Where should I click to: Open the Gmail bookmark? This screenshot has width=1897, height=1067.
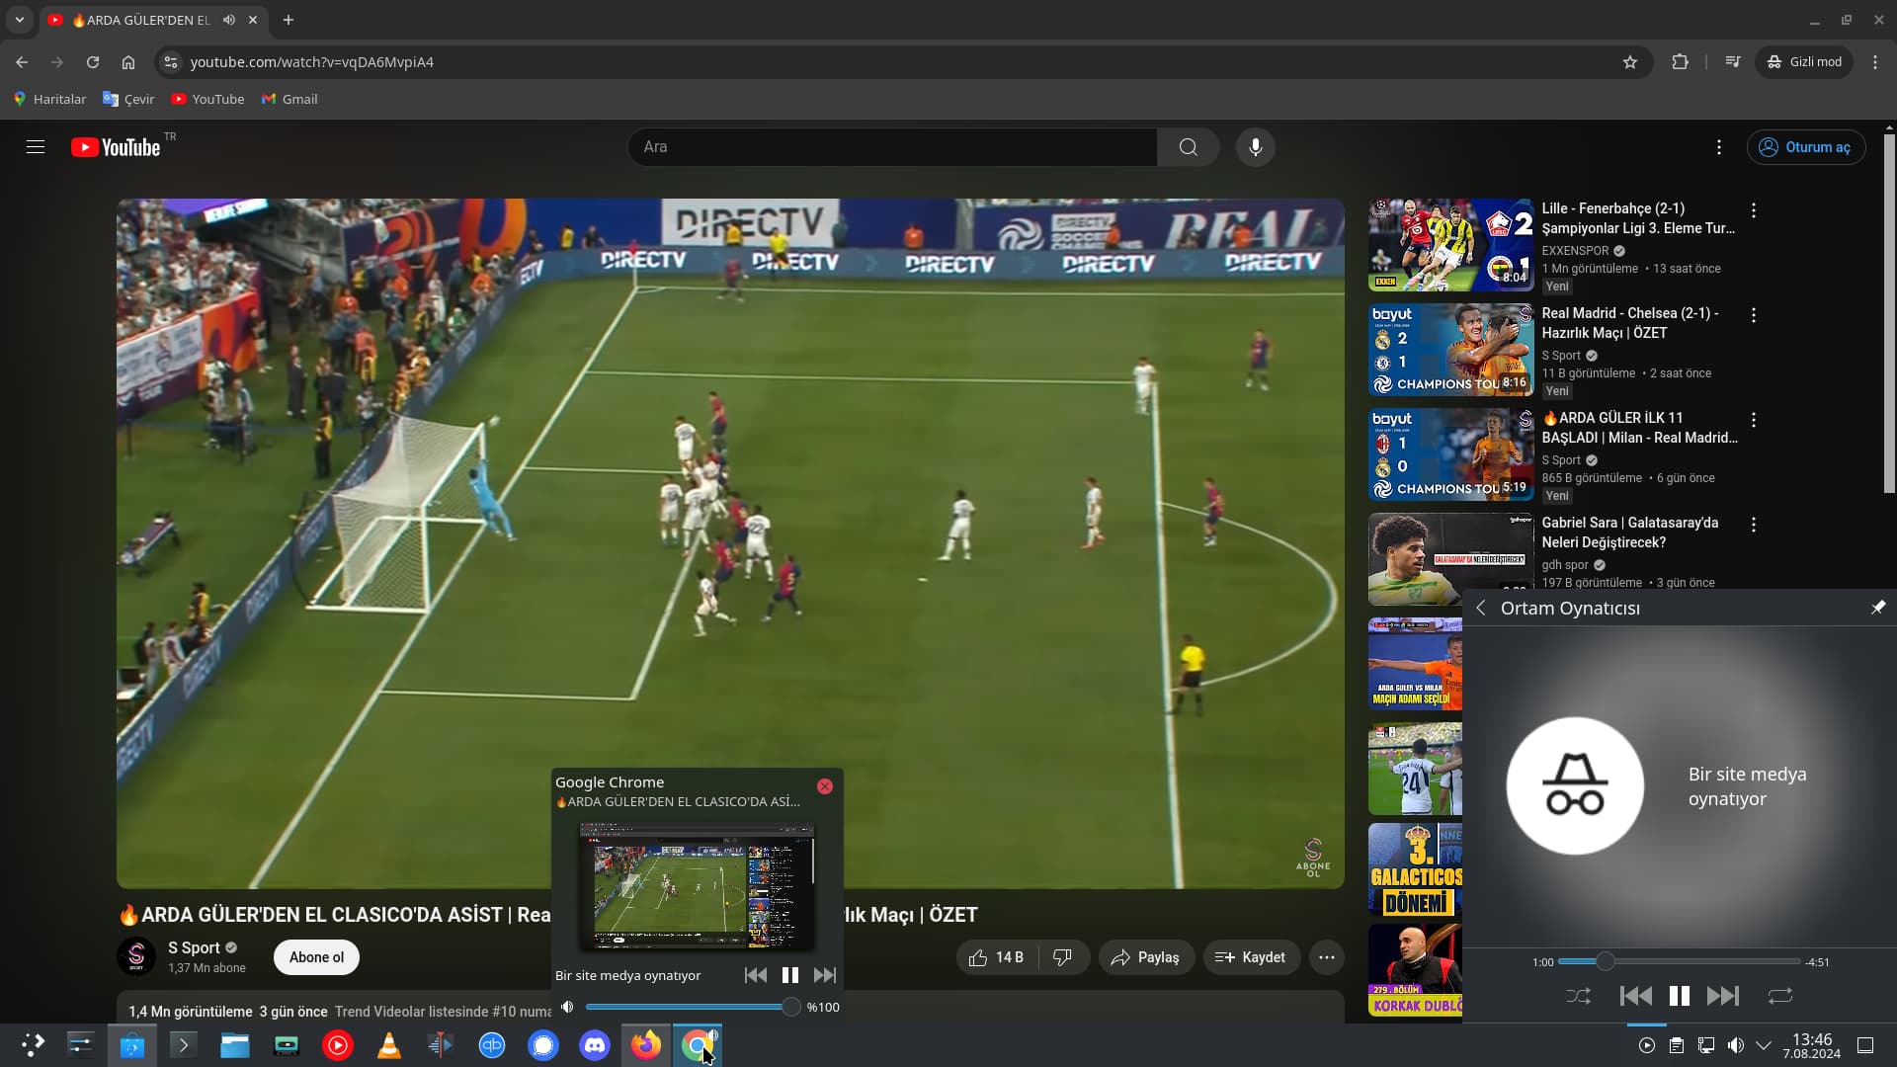289,99
